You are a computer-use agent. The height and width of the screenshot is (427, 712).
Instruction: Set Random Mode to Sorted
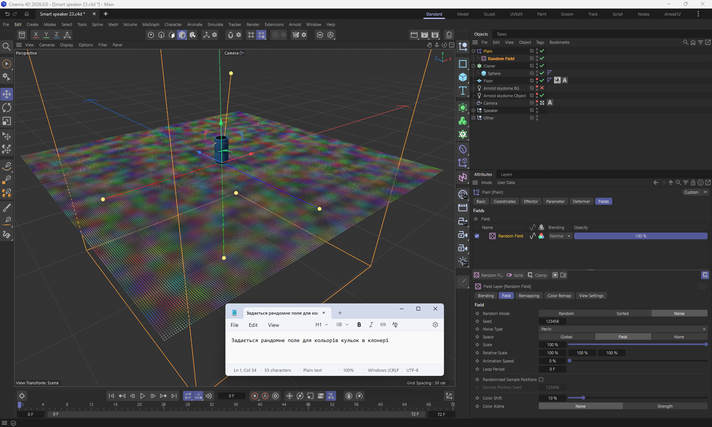click(622, 313)
